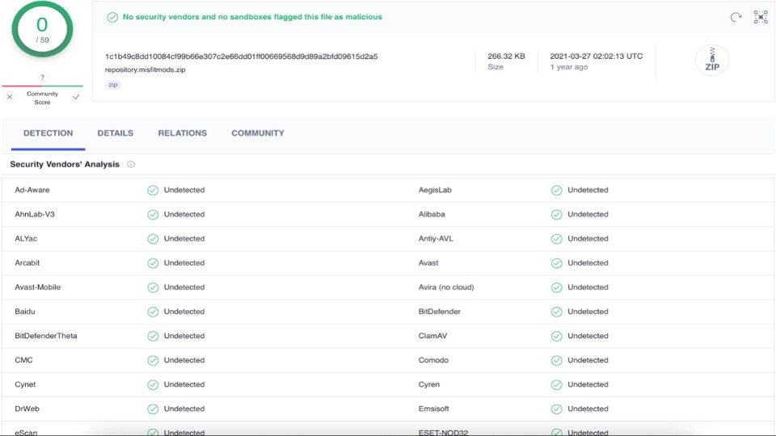Screen dimensions: 776x436
Task: Click the Antiy-AVL vendor name
Action: tap(436, 238)
